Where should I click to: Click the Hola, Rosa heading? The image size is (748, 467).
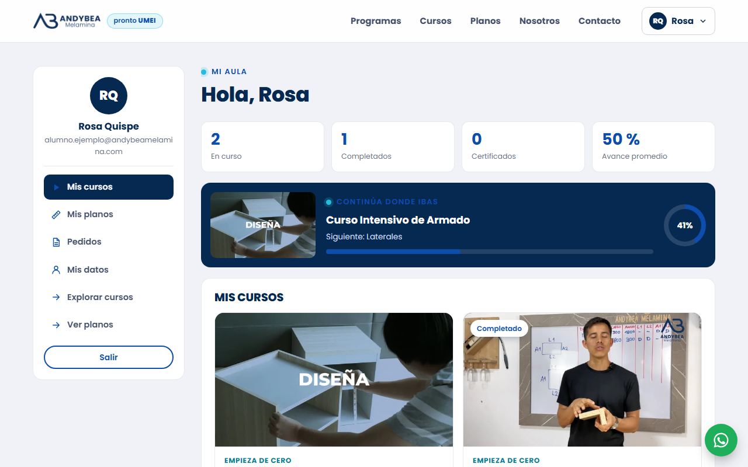click(255, 95)
